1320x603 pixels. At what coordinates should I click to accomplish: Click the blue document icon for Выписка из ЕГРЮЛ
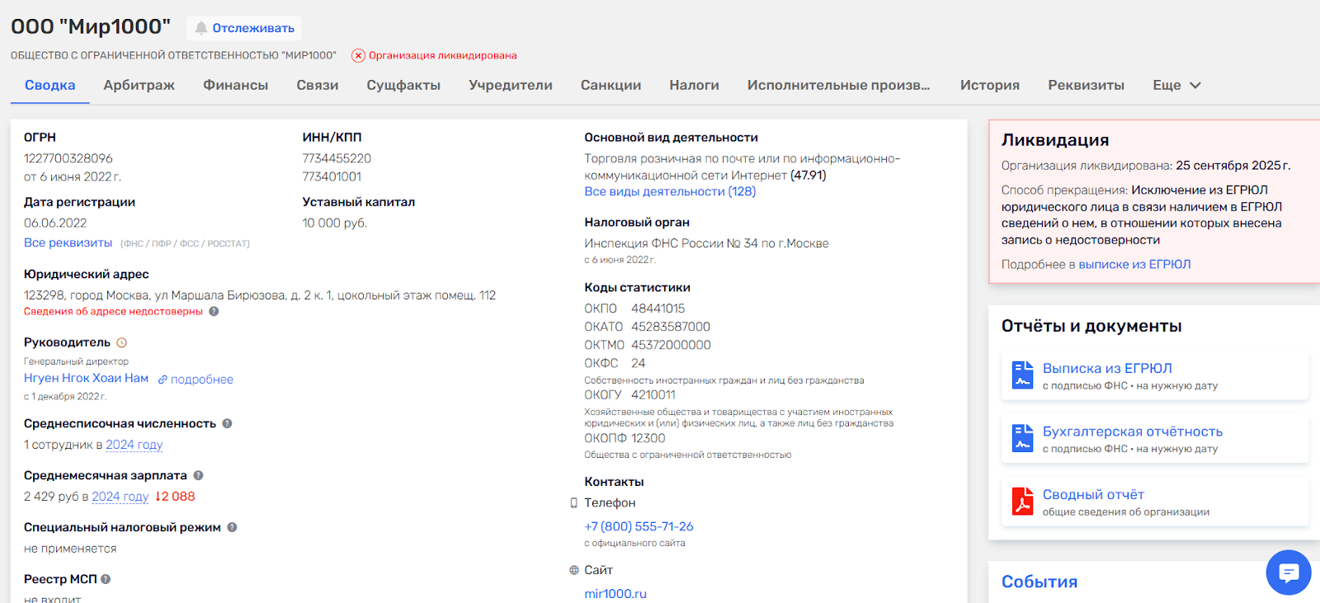(1023, 375)
